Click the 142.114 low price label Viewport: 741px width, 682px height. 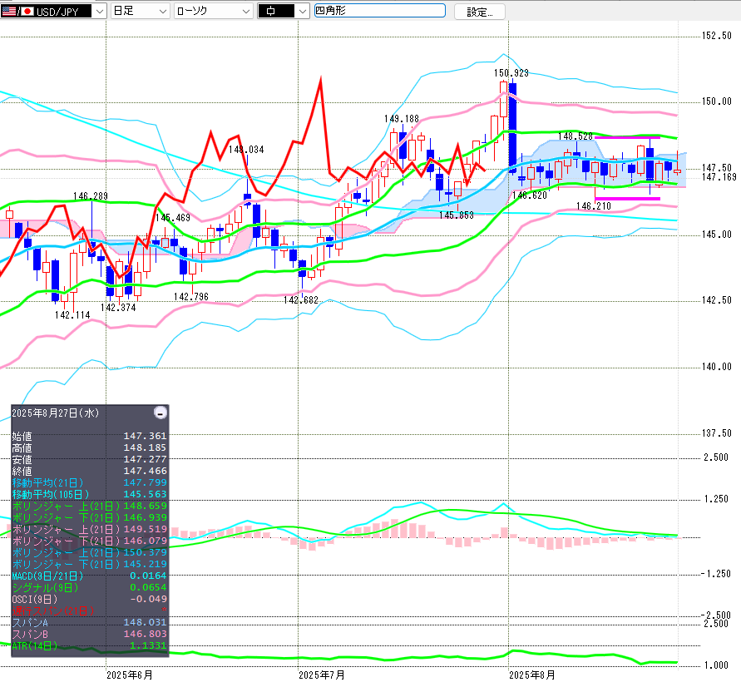(x=72, y=314)
